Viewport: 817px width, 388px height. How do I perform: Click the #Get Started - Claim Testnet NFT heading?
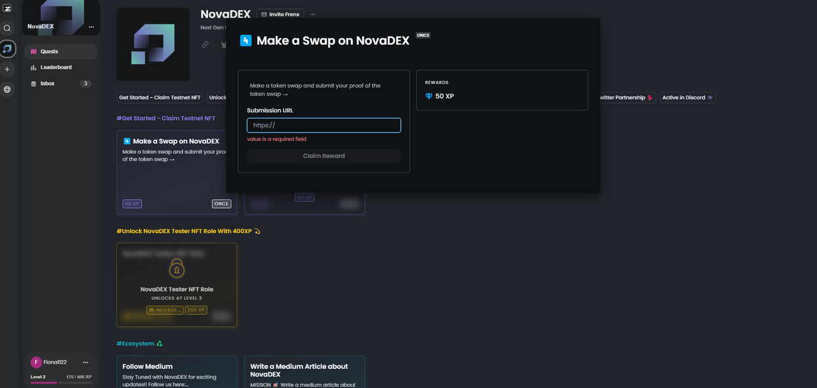tap(166, 119)
